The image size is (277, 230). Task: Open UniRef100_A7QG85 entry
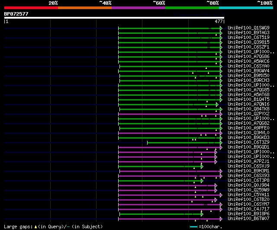click(x=248, y=90)
